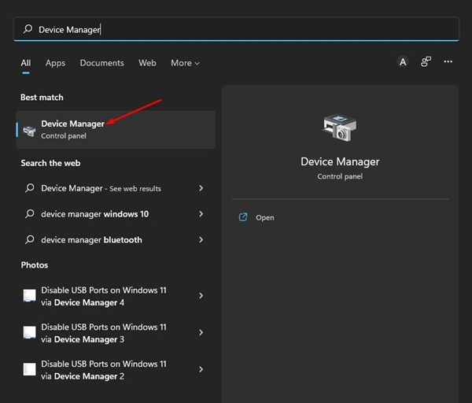Screen dimensions: 472x403
Task: Click thumbnail of 'Device Manager 4' photo
Action: pos(30,296)
